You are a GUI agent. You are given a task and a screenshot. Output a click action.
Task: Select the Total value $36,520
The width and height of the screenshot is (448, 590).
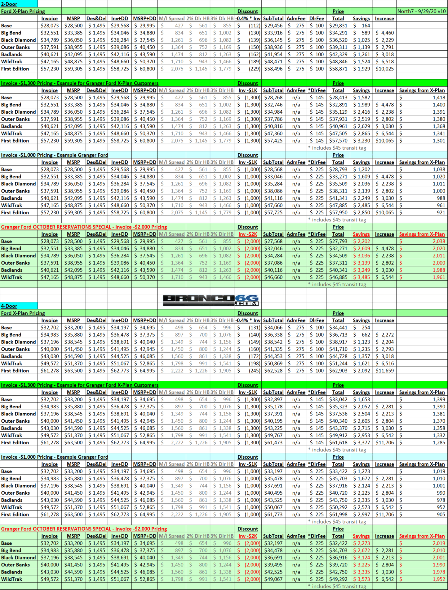338,40
